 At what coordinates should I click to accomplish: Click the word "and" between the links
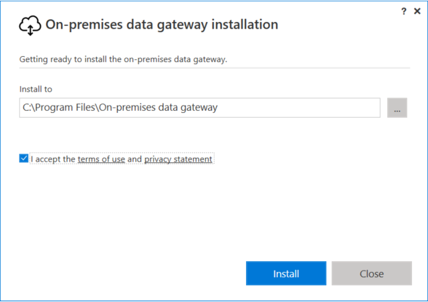134,159
